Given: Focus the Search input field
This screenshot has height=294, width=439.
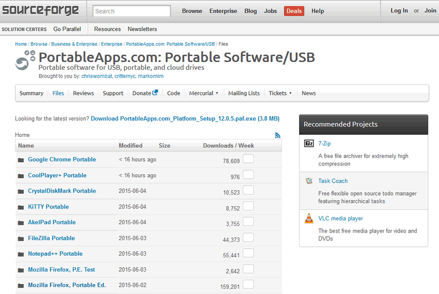Looking at the screenshot, I should click(131, 11).
